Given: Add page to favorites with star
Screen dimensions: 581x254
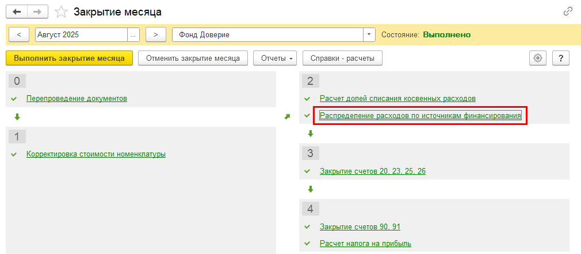Looking at the screenshot, I should click(60, 12).
